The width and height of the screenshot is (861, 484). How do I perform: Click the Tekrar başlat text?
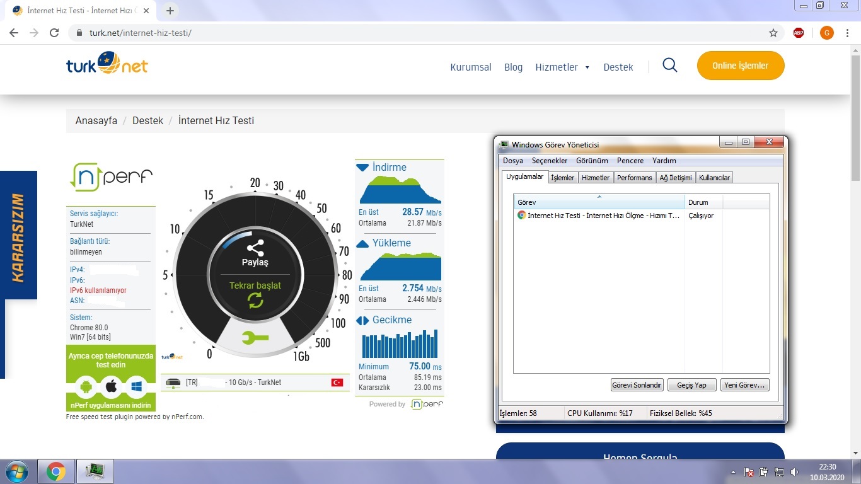pyautogui.click(x=255, y=285)
